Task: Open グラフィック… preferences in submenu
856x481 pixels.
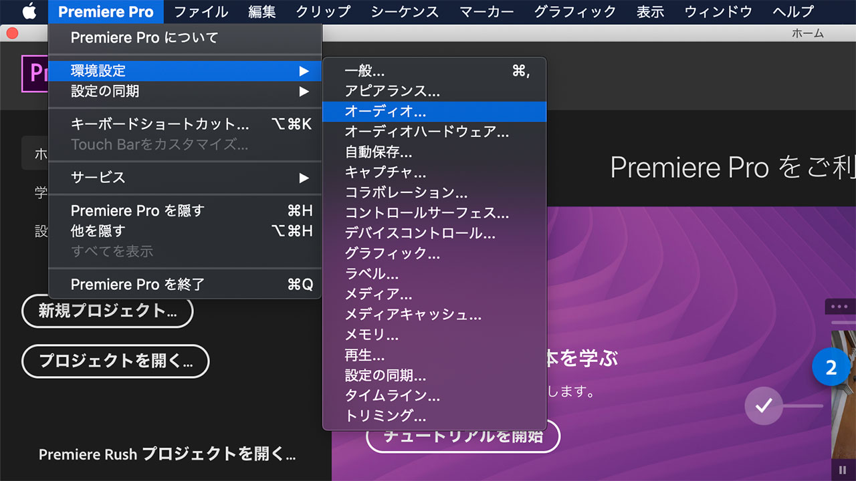Action: click(x=434, y=253)
